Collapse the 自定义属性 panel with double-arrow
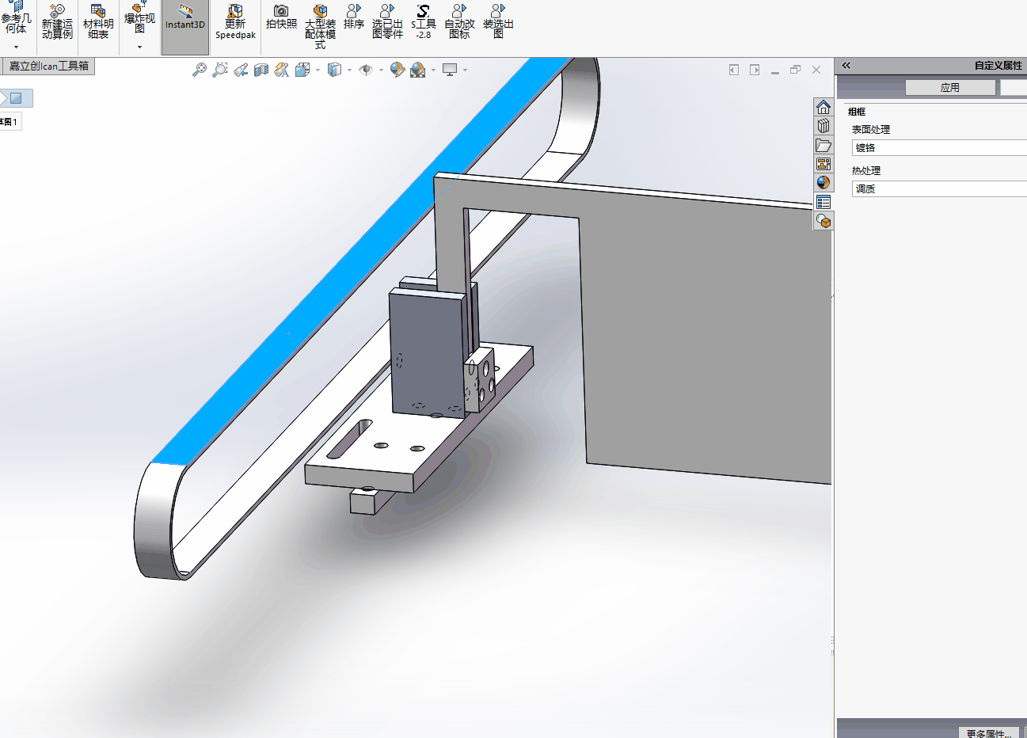 (x=846, y=66)
